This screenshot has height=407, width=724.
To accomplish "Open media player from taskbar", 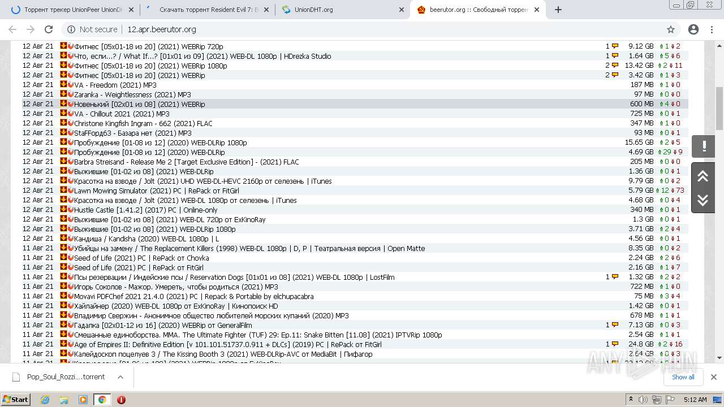I will click(x=83, y=400).
